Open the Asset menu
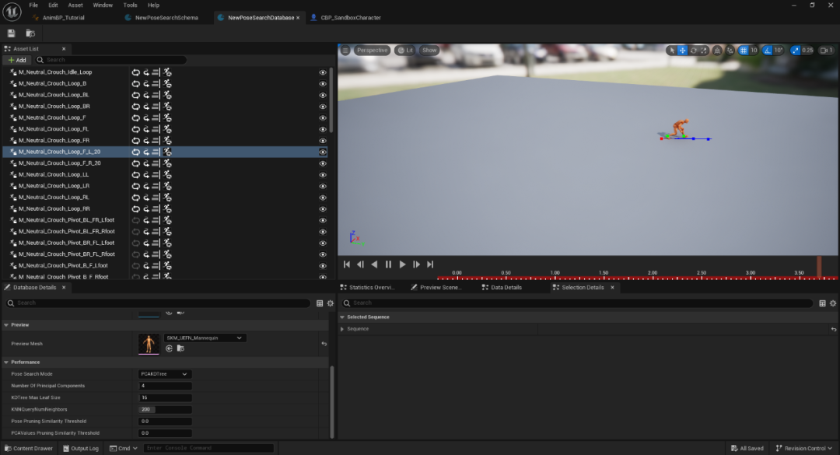 point(75,5)
